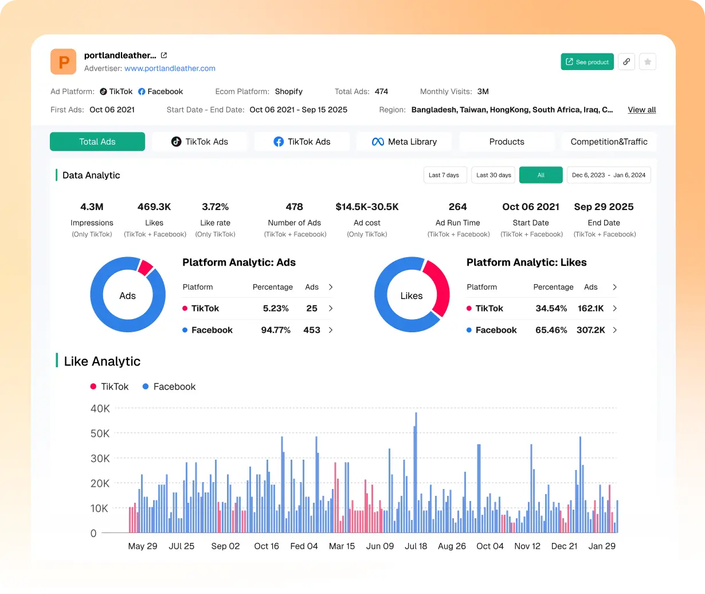The height and width of the screenshot is (594, 705).
Task: Open the Competition&Traffic tab
Action: 608,141
